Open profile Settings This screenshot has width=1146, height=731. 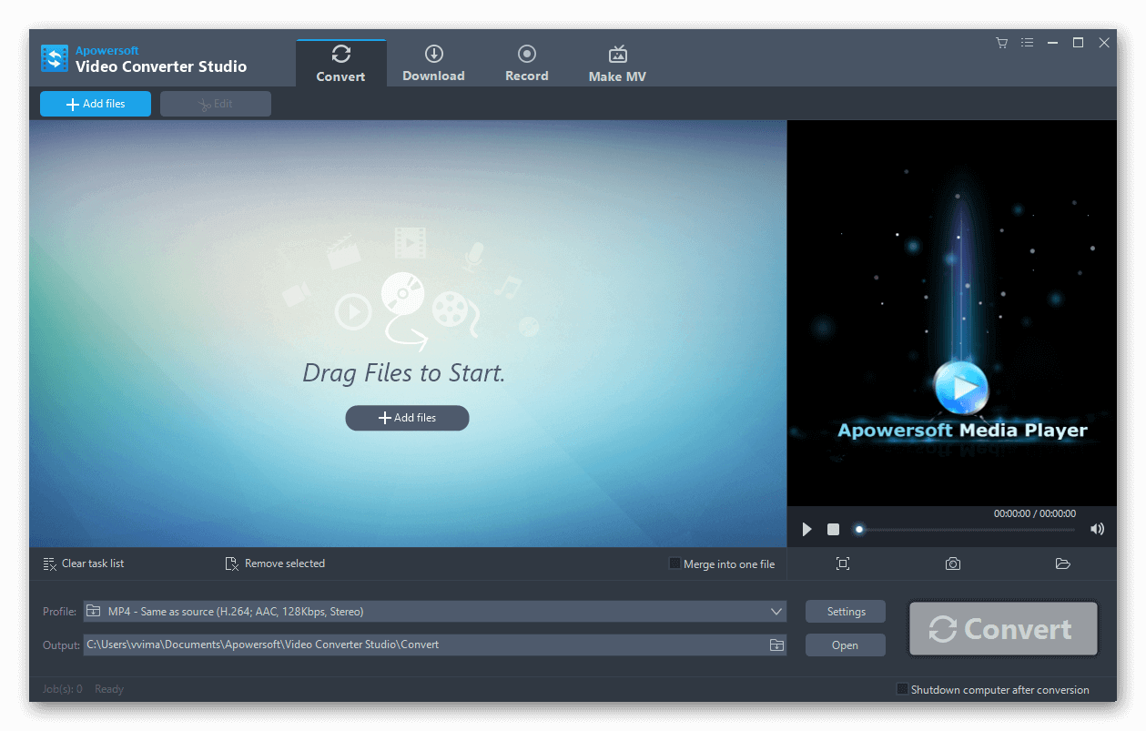click(x=846, y=612)
